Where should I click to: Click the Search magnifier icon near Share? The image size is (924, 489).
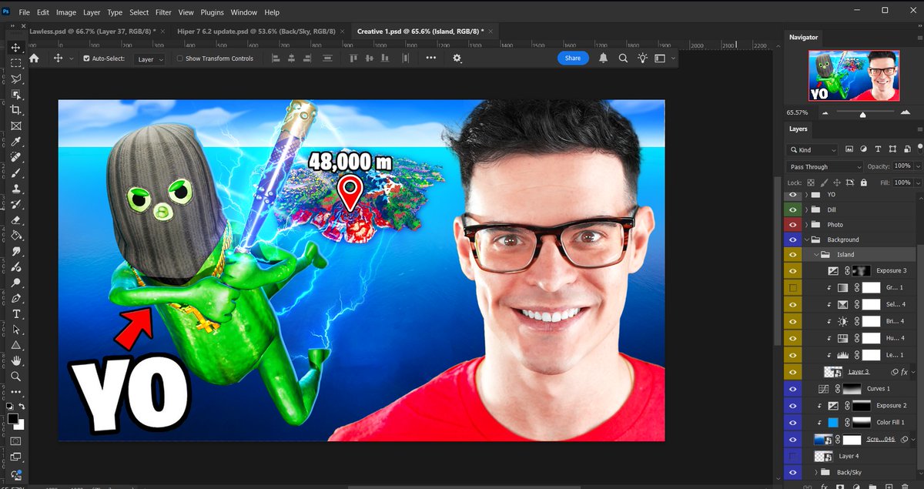click(623, 59)
